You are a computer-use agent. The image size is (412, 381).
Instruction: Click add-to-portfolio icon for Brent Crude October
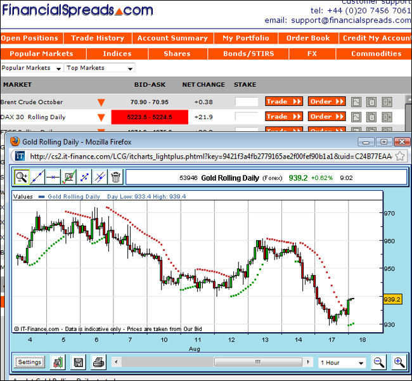(387, 102)
